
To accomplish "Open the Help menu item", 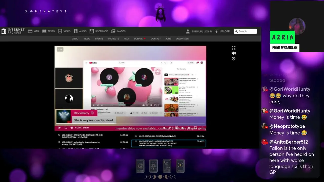I will click(127, 39).
